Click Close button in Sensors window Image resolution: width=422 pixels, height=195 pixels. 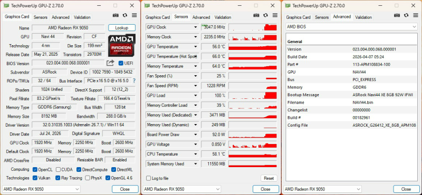[266, 189]
